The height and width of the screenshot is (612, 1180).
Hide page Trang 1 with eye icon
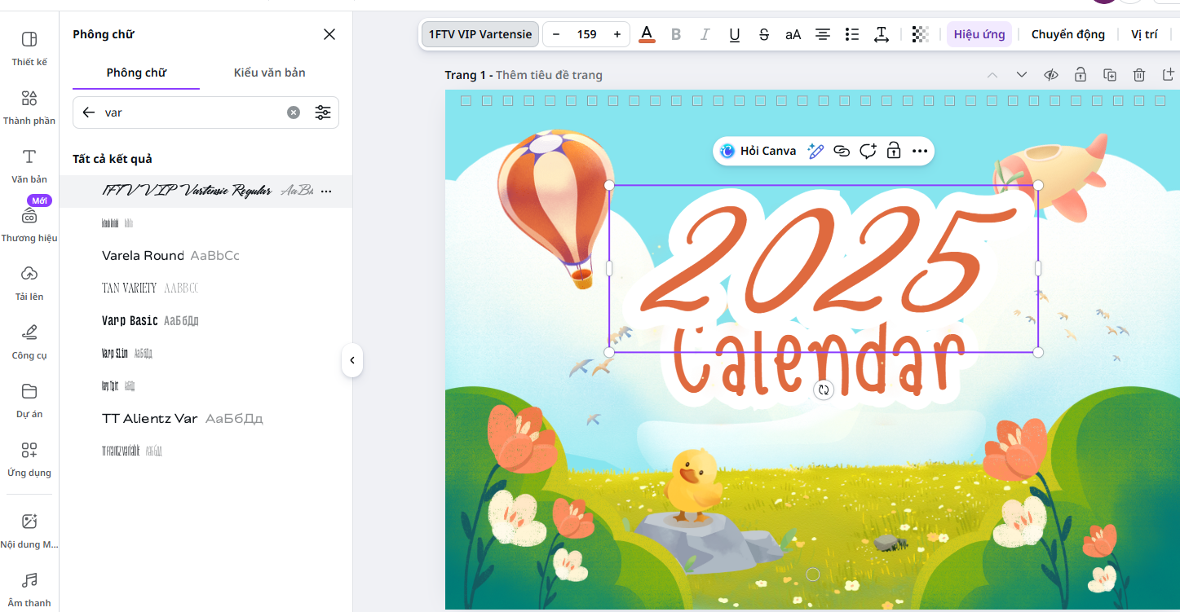1051,75
